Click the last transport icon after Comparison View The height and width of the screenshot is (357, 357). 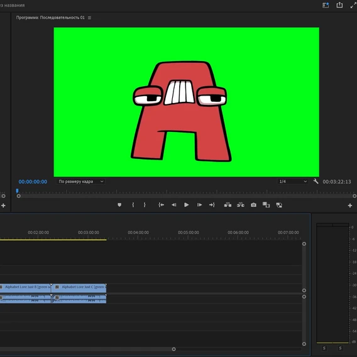pos(279,205)
